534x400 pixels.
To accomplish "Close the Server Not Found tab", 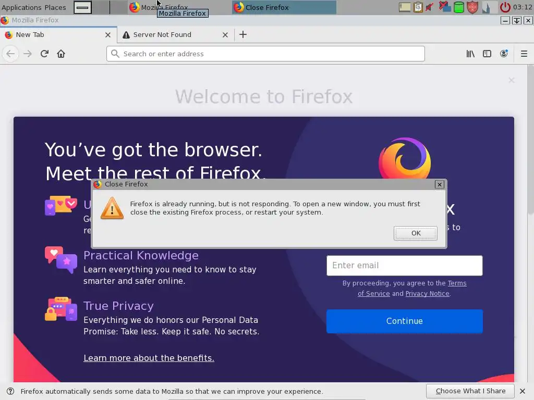I will 225,35.
